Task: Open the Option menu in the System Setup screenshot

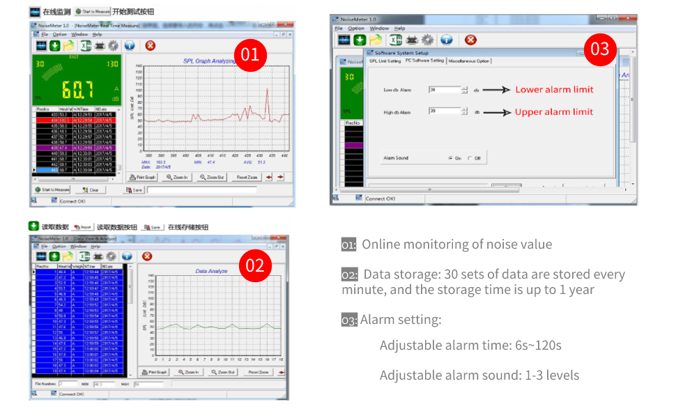Action: [x=356, y=29]
